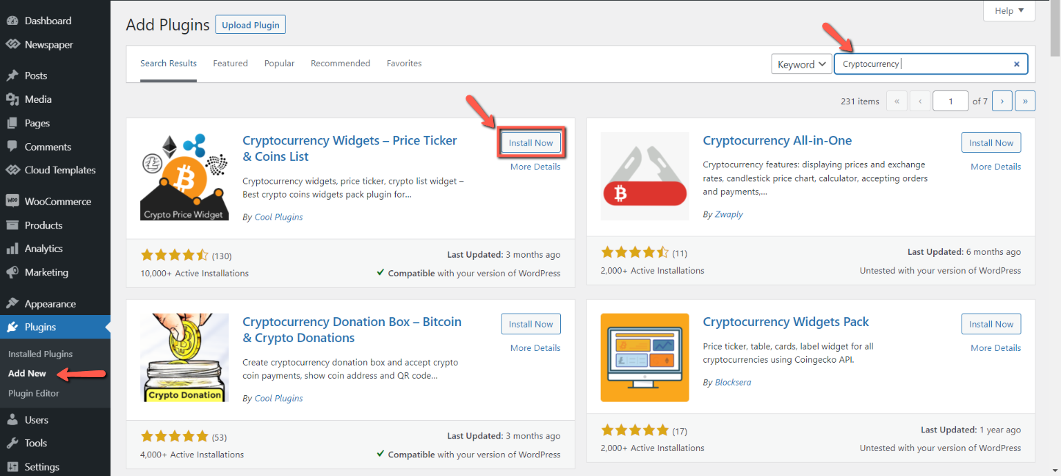Select Add New in Plugins submenu
Viewport: 1061px width, 476px height.
coord(27,373)
